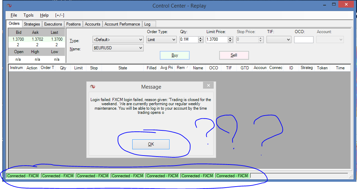Close the Message dialog with X
The width and height of the screenshot is (357, 189).
coord(208,85)
